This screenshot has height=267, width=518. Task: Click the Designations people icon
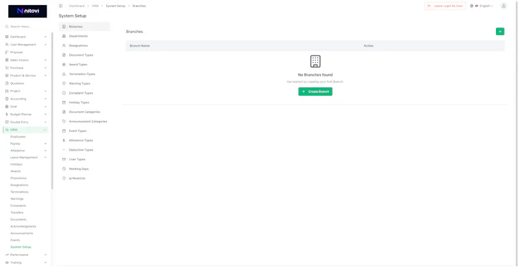tap(63, 45)
